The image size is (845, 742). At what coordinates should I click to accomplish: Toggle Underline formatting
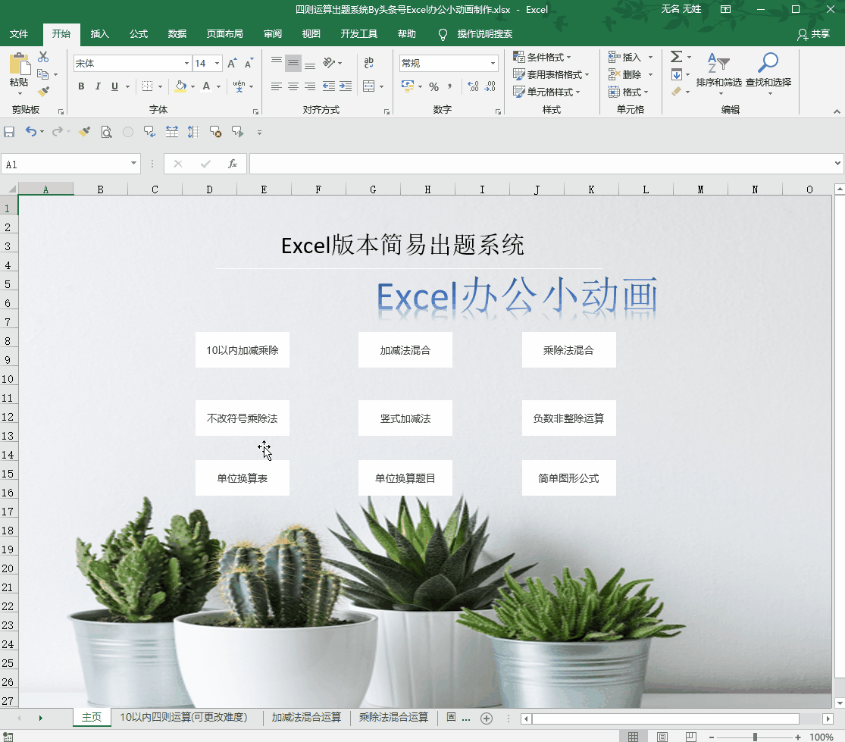click(114, 86)
